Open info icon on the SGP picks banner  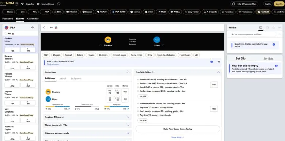[x=212, y=62]
